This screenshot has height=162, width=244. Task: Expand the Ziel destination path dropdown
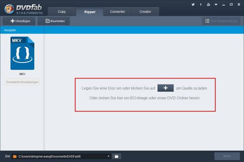coord(108,156)
